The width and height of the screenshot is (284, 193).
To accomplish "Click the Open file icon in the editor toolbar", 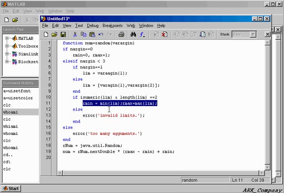I will (x=54, y=34).
